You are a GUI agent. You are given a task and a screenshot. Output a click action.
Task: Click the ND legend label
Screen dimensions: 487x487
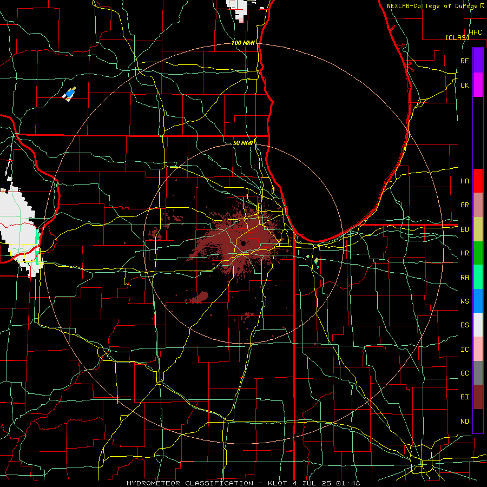point(465,422)
